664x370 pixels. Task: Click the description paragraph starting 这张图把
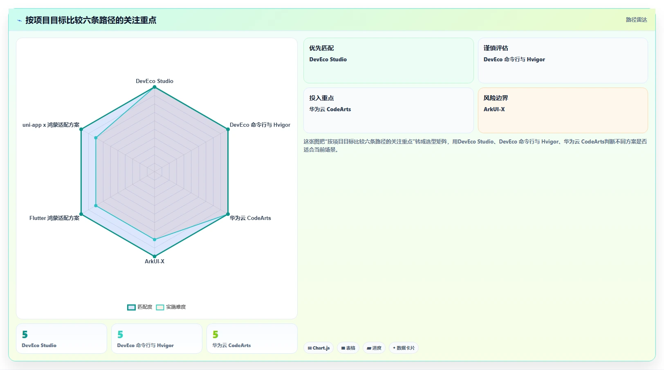pyautogui.click(x=475, y=146)
